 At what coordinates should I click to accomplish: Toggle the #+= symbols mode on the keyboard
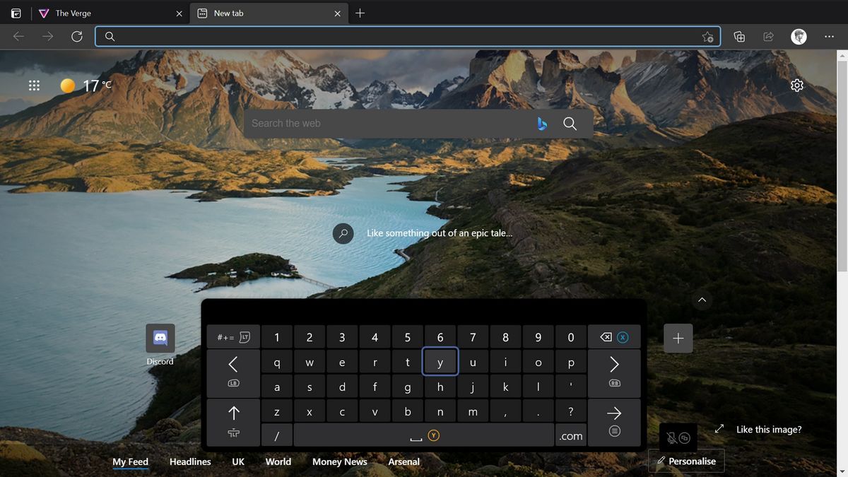[233, 337]
